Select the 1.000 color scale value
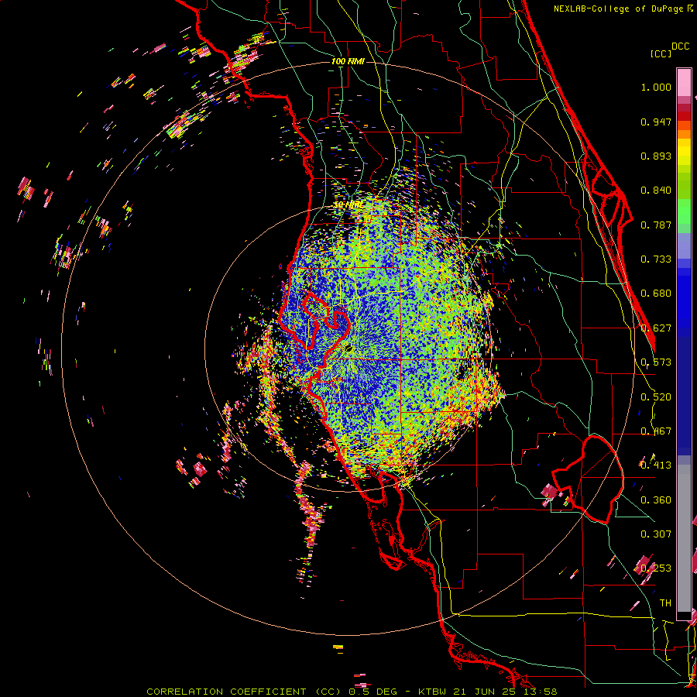 click(x=656, y=87)
